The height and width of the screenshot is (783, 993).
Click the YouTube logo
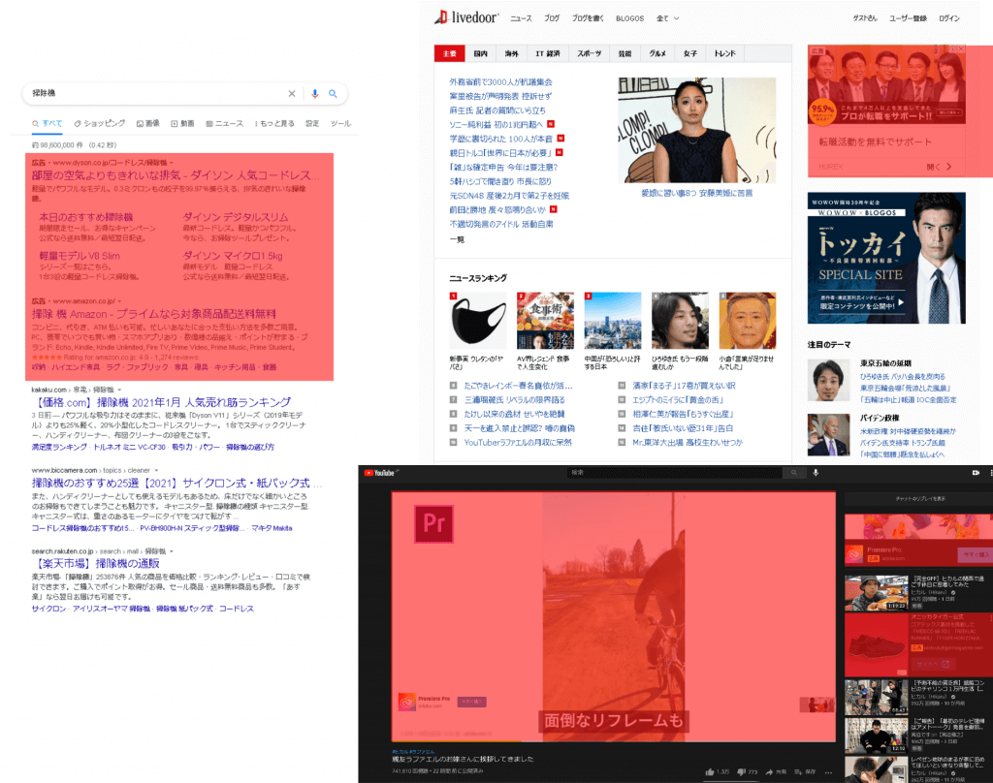point(380,473)
